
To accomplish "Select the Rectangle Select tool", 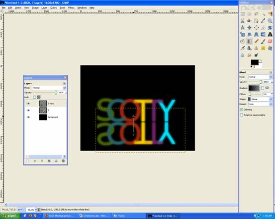I will [x=243, y=14].
